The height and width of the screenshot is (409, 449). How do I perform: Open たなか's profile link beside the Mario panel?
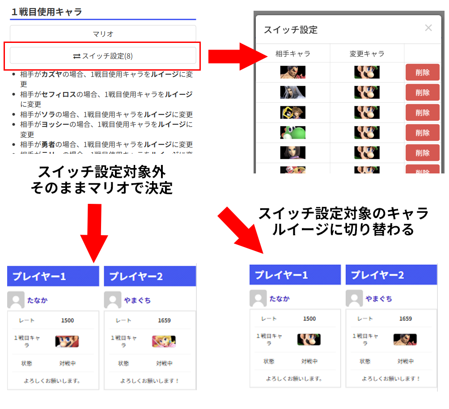click(37, 300)
